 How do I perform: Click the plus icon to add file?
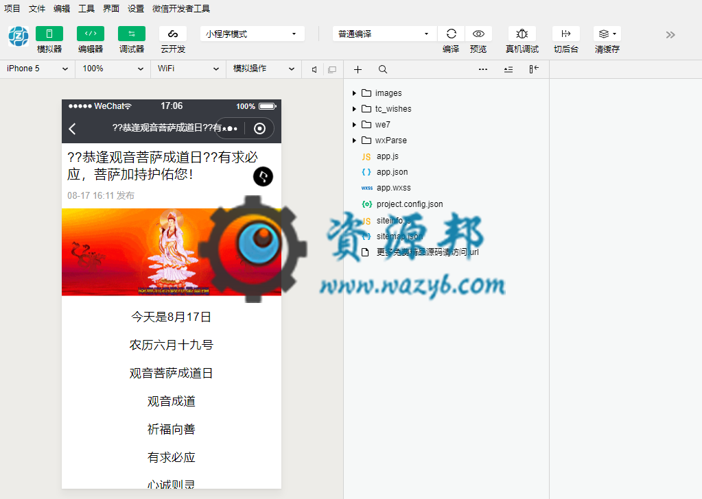(x=358, y=69)
